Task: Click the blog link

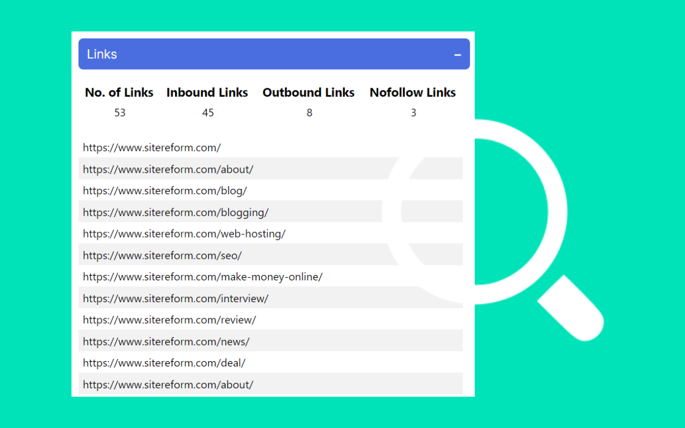Action: tap(165, 190)
